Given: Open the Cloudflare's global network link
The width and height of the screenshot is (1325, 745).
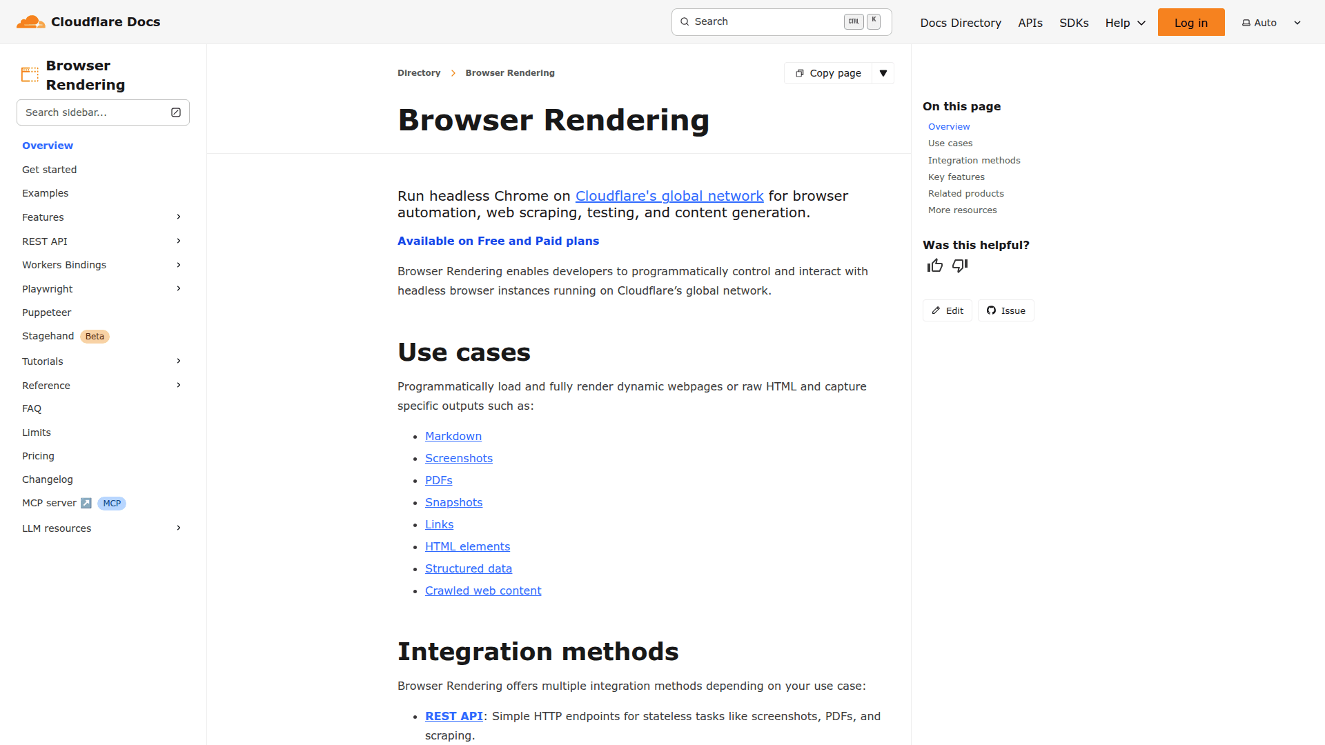Looking at the screenshot, I should [669, 196].
